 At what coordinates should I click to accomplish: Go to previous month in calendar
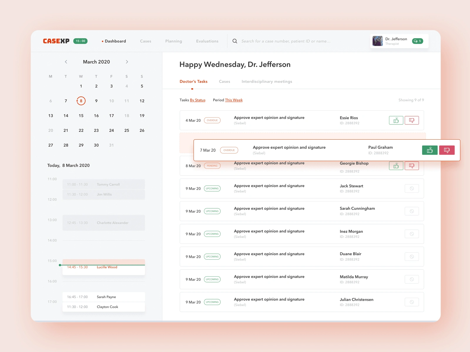(x=66, y=62)
